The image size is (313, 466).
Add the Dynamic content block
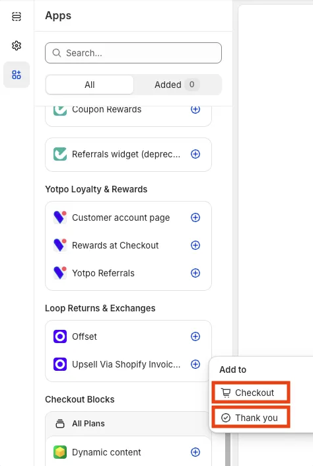pos(195,452)
